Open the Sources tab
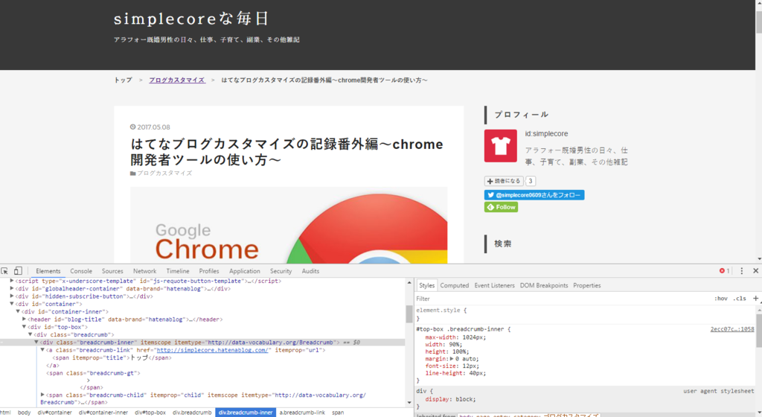Viewport: 762px width, 417px height. tap(112, 271)
